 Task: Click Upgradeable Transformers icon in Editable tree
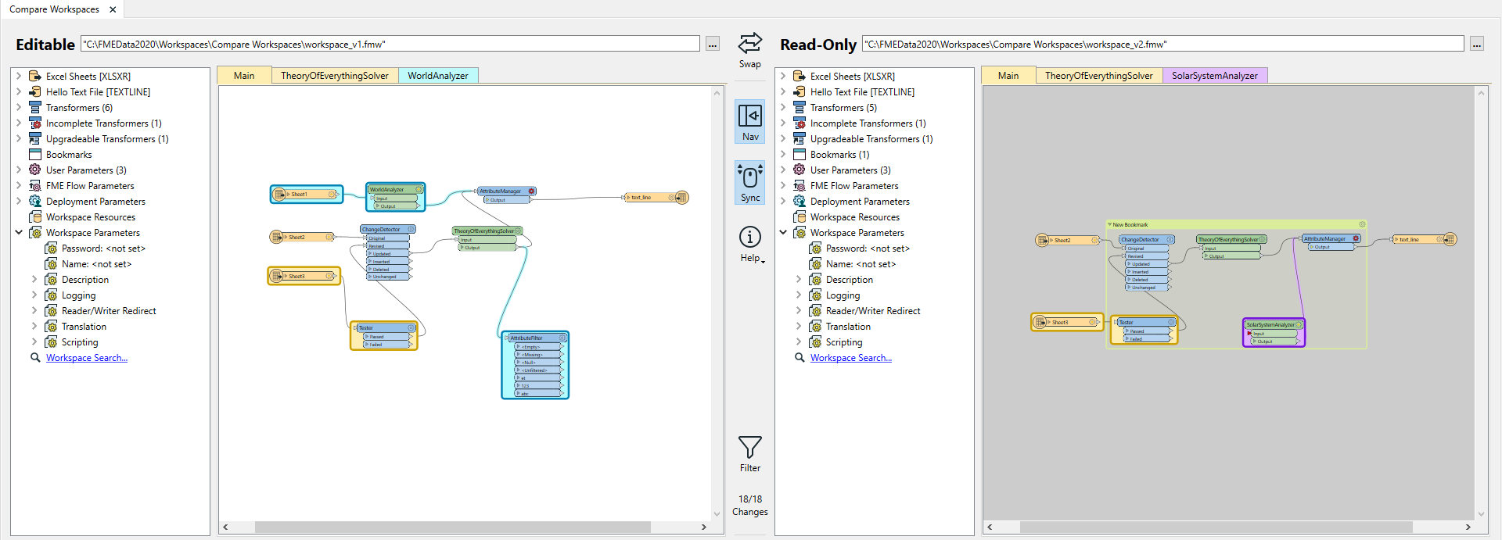point(35,138)
